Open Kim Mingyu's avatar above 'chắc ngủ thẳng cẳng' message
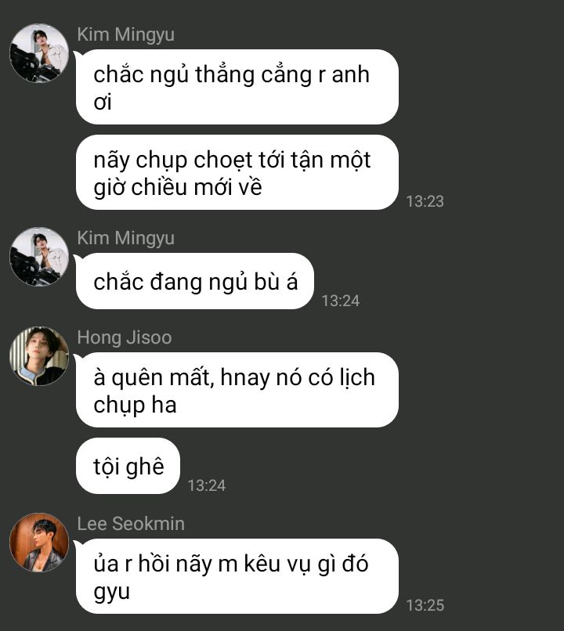 (39, 52)
